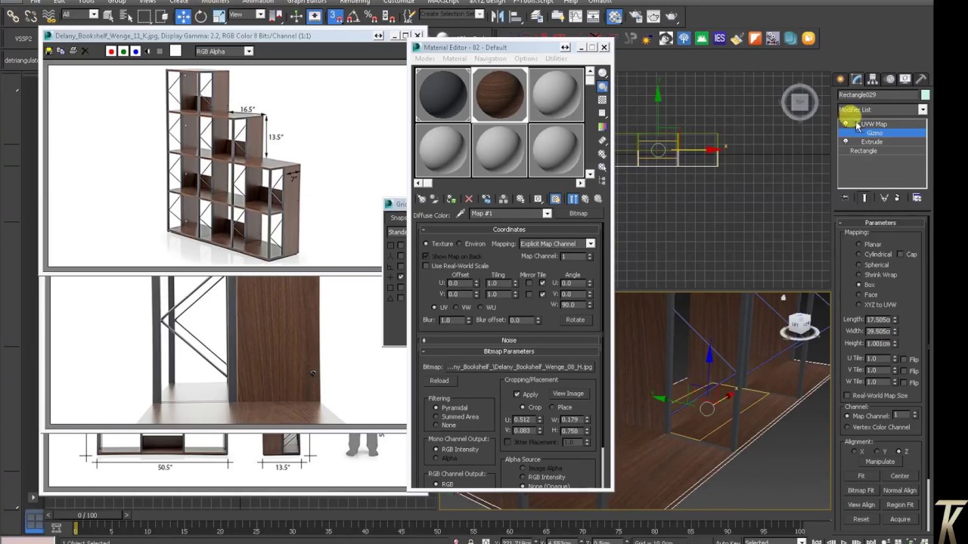Open the Hierarchy panel icon
This screenshot has width=968, height=544.
pos(873,79)
